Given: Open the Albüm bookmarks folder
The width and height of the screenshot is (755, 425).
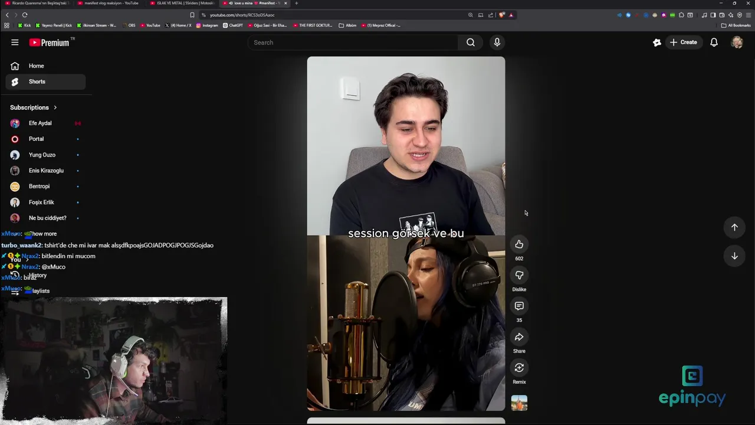Looking at the screenshot, I should click(x=348, y=25).
